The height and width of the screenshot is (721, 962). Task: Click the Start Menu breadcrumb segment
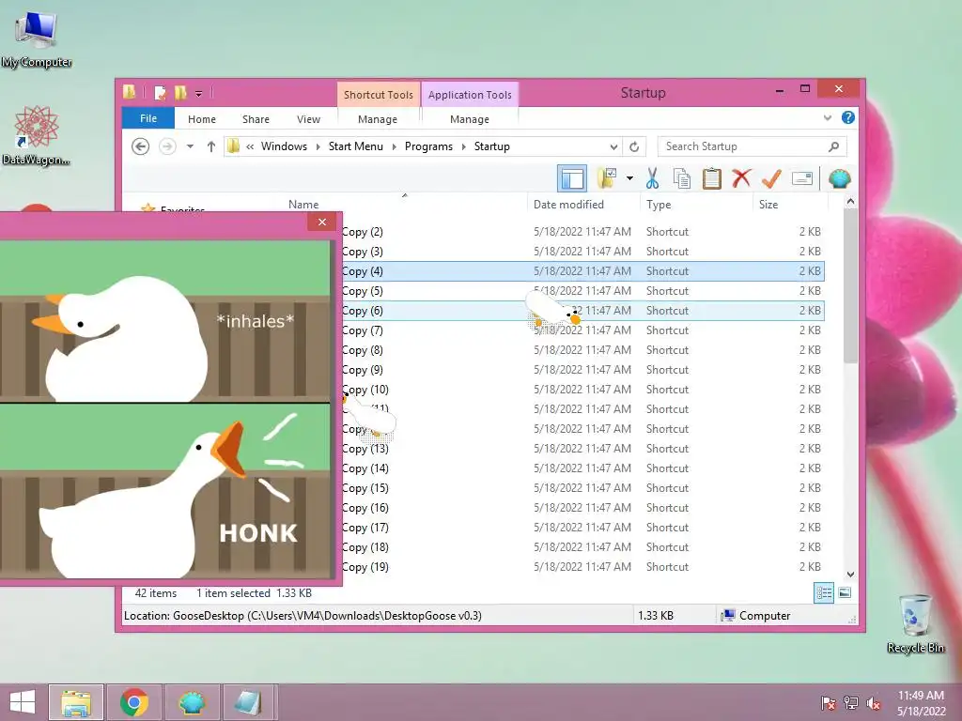[355, 146]
